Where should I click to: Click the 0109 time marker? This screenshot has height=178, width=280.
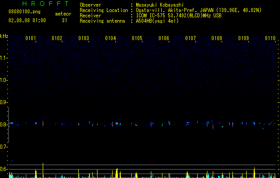[243, 38]
